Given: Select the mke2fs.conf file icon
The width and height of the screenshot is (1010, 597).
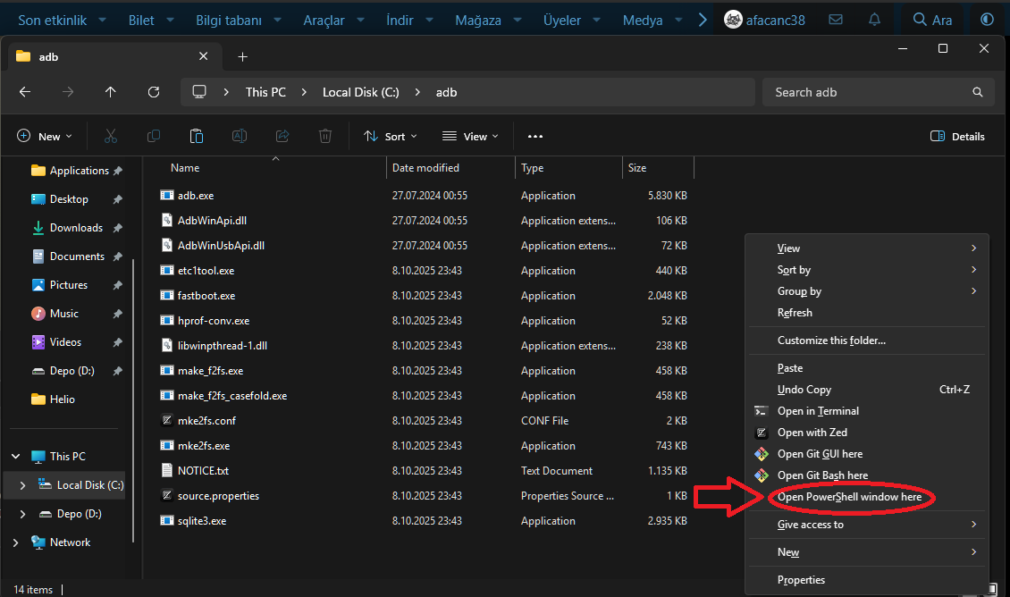Looking at the screenshot, I should (x=167, y=421).
